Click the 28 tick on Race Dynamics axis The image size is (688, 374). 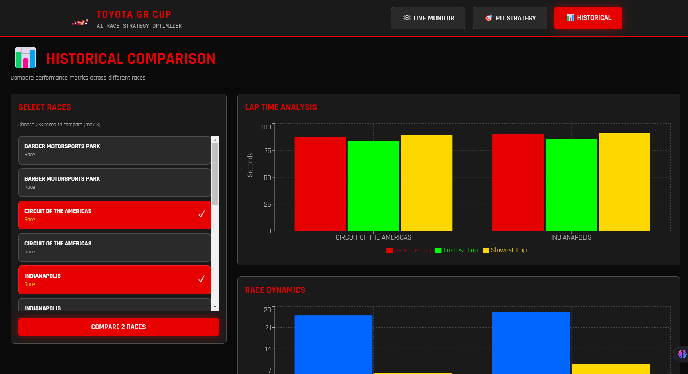267,310
